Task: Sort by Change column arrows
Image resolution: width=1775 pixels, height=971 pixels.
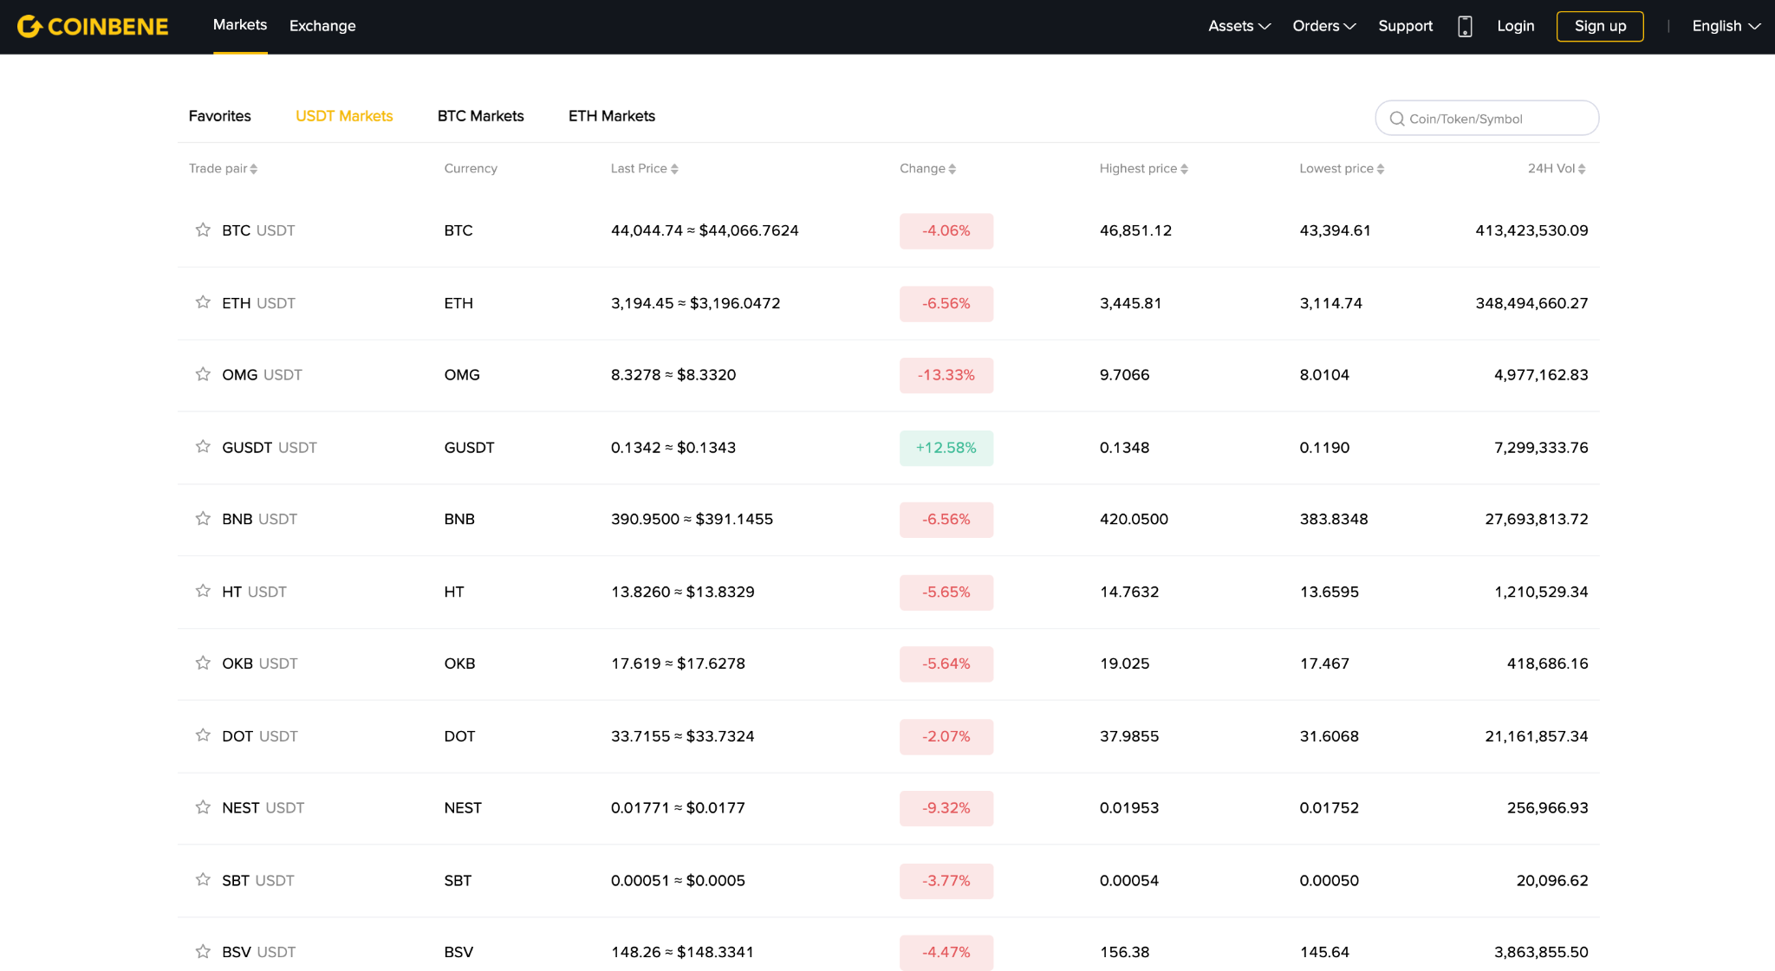Action: click(x=952, y=169)
